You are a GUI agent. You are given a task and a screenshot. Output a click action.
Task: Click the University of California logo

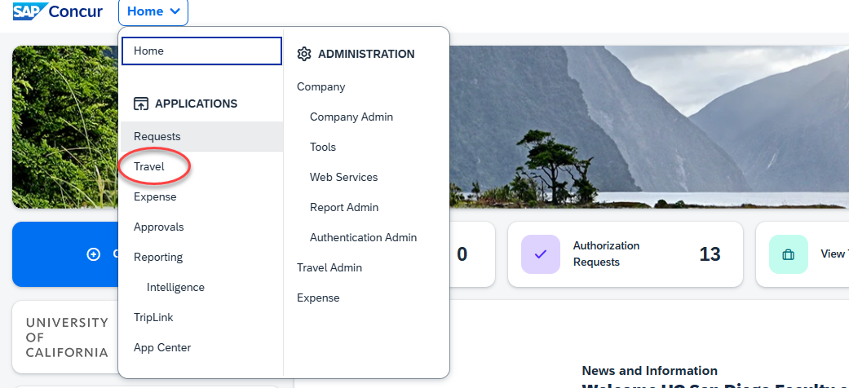click(65, 337)
